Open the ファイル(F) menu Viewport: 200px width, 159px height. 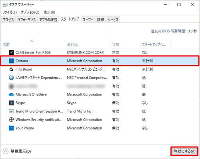tap(10, 12)
